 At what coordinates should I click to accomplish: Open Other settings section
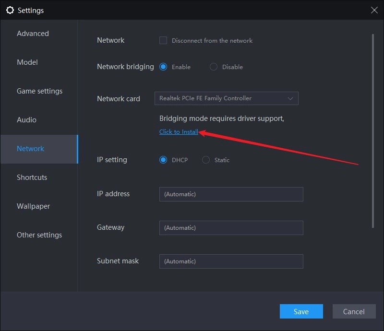click(x=39, y=235)
